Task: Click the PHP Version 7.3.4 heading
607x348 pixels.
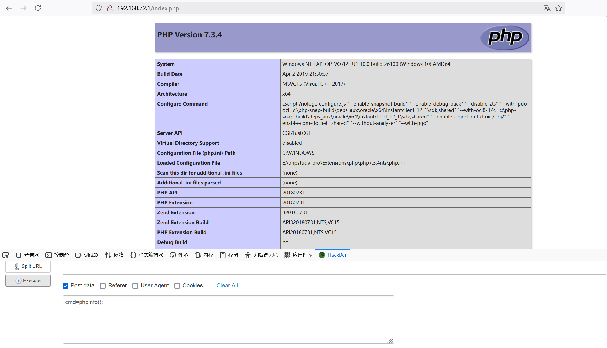Action: (189, 35)
